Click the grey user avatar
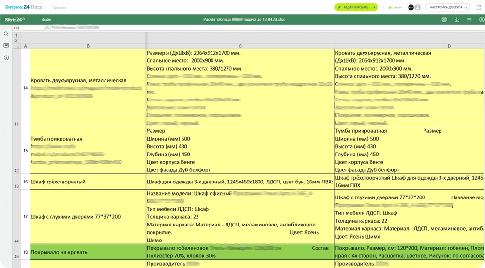 coord(418,7)
